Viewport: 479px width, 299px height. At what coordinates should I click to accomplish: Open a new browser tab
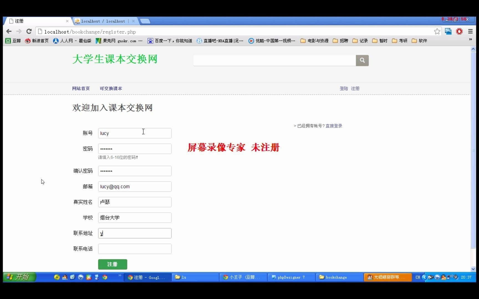point(145,21)
